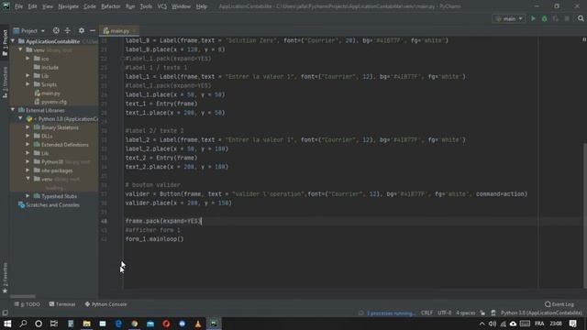Select Scratches and Consoles
The image size is (587, 330).
(x=49, y=205)
